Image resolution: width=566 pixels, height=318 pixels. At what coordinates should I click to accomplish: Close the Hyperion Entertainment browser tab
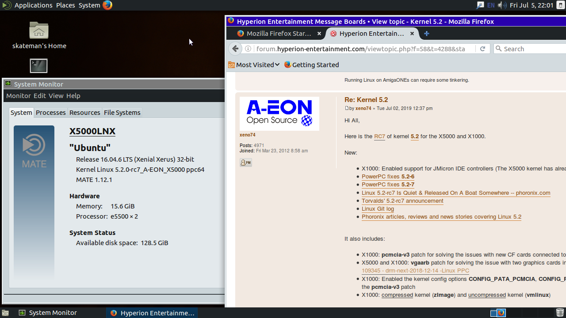(412, 34)
